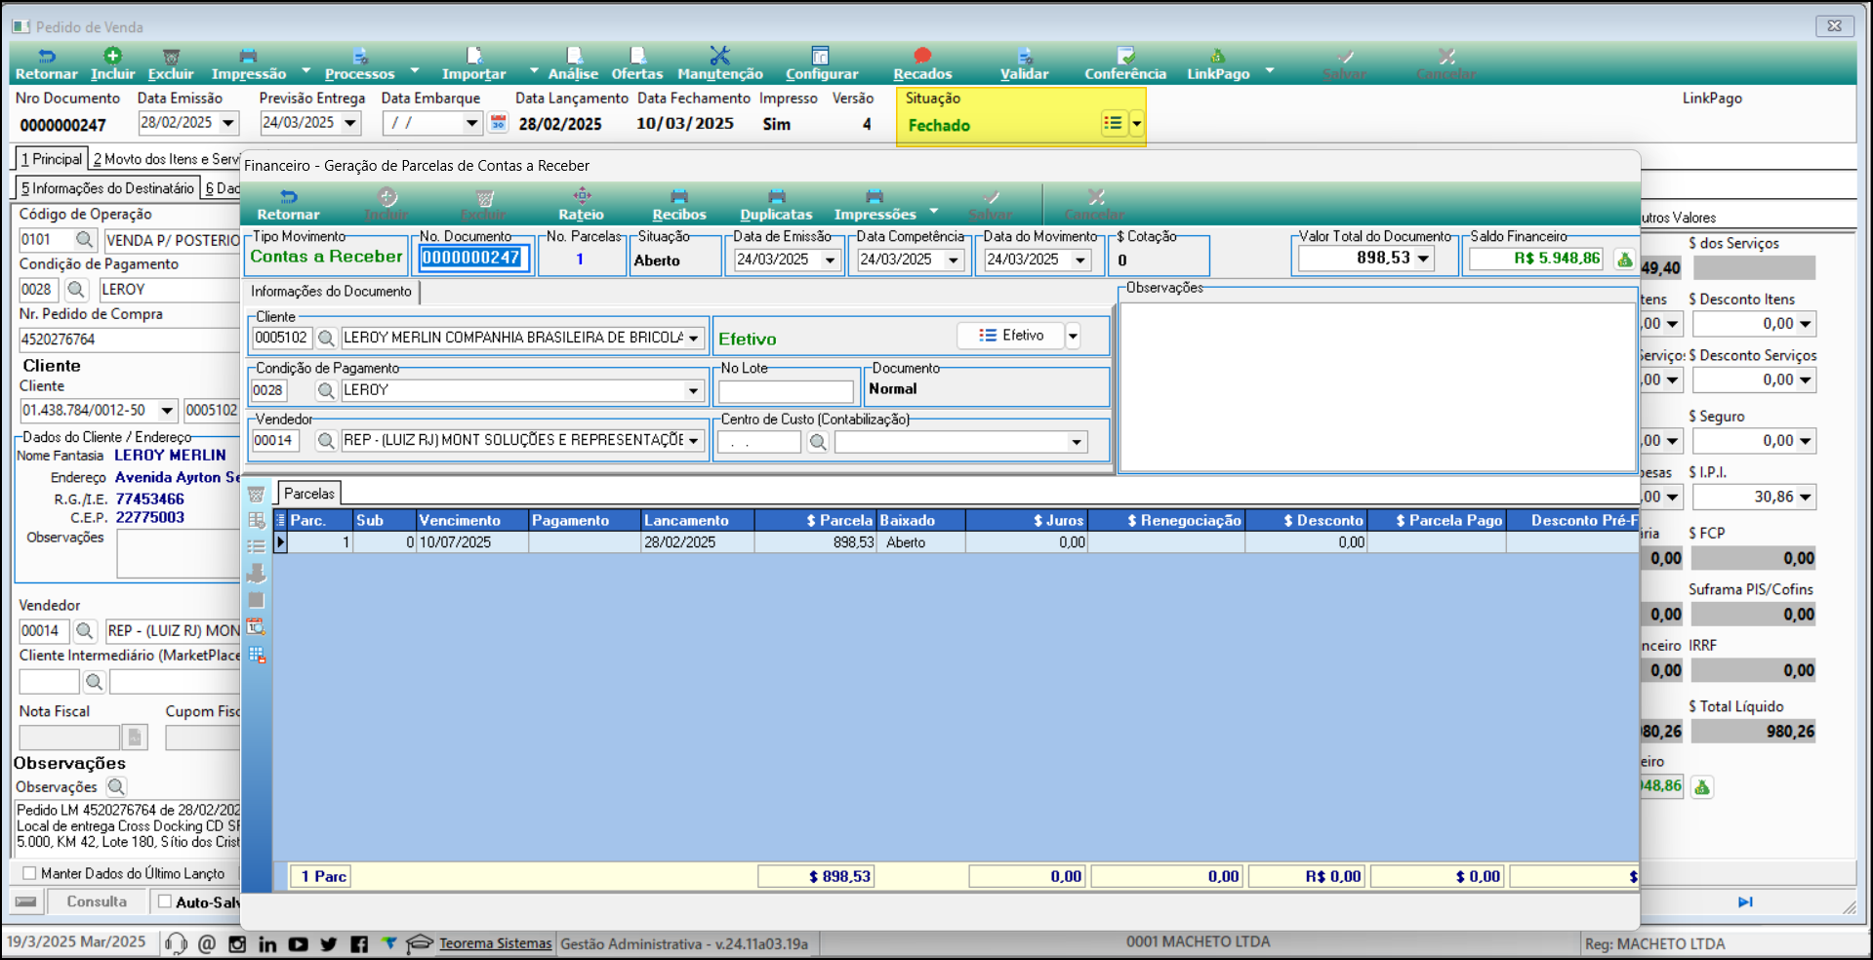1873x960 pixels.
Task: Click the No Lote input field
Action: [786, 391]
